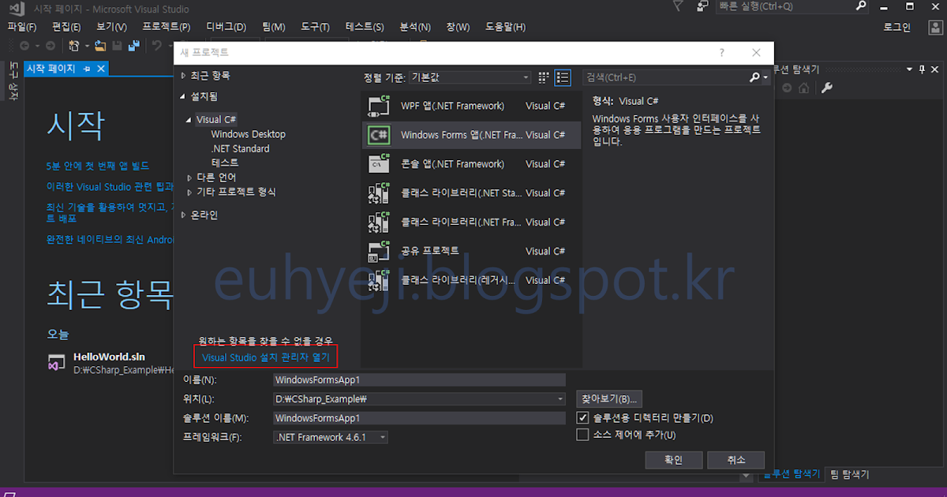Click the navigate forward arrow in toolbar
This screenshot has width=947, height=497.
[50, 46]
